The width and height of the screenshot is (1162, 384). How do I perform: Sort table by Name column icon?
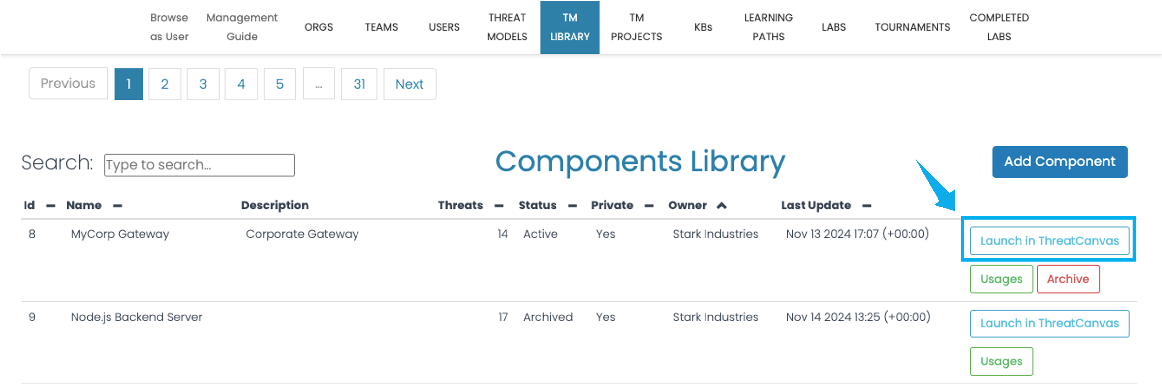(x=117, y=206)
